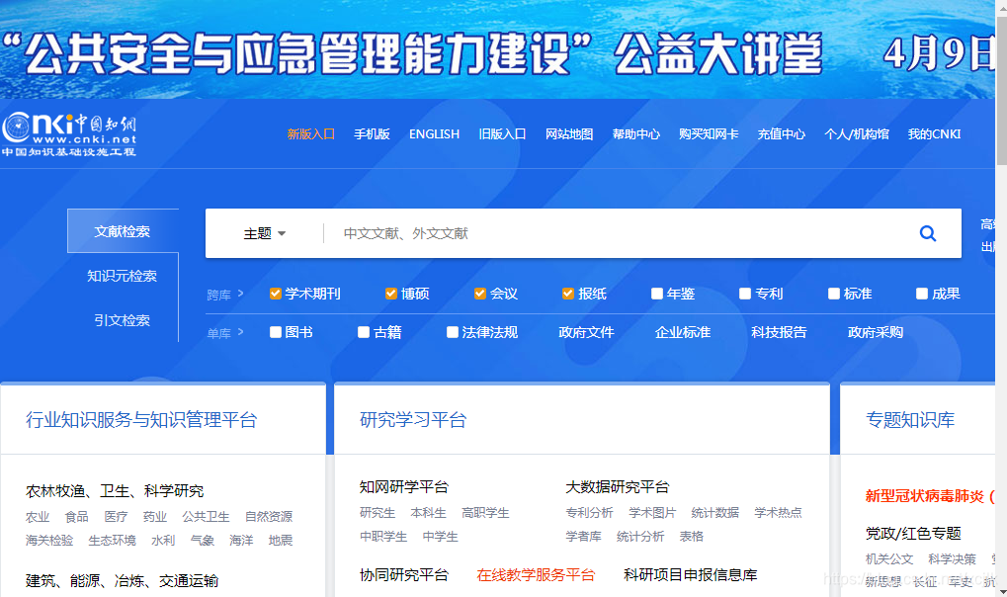Open 我的CNKI link

tap(934, 134)
